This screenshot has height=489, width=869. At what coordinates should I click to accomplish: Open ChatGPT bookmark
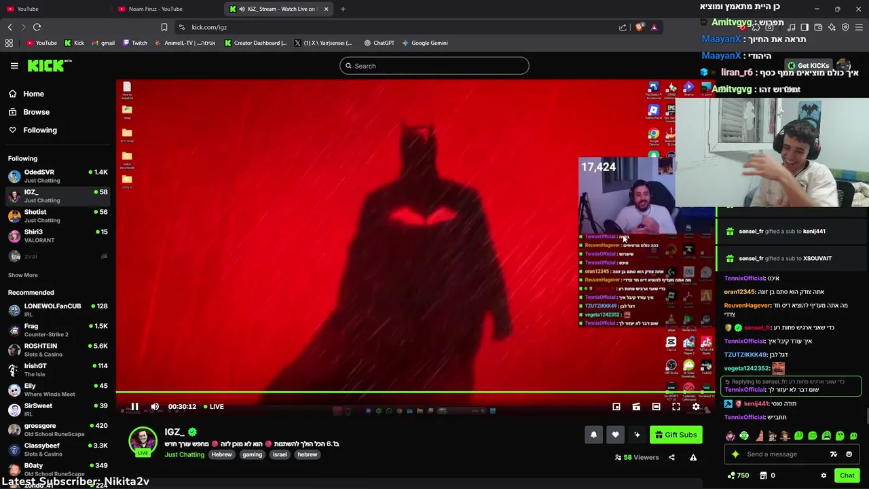379,43
